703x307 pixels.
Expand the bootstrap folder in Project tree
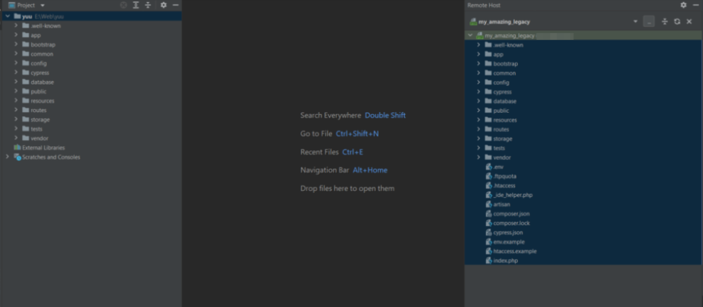click(16, 44)
